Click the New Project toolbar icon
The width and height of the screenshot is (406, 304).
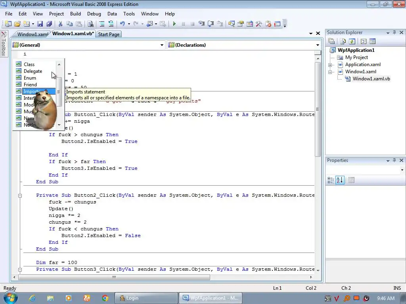click(8, 24)
